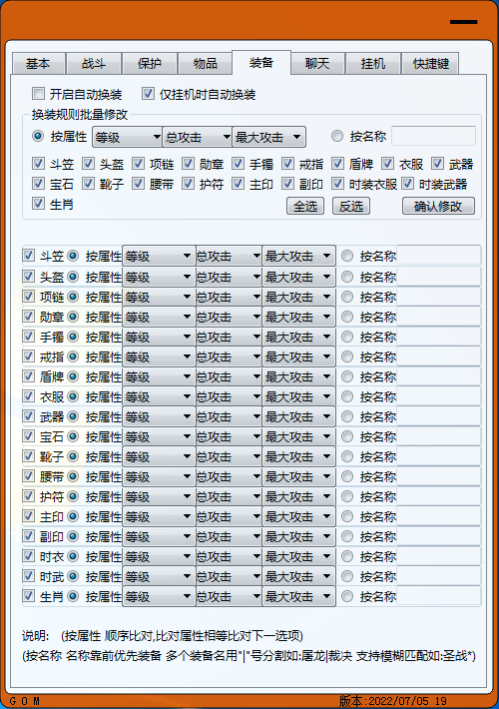Click name field in 戒指 row
499x709 pixels.
click(438, 355)
